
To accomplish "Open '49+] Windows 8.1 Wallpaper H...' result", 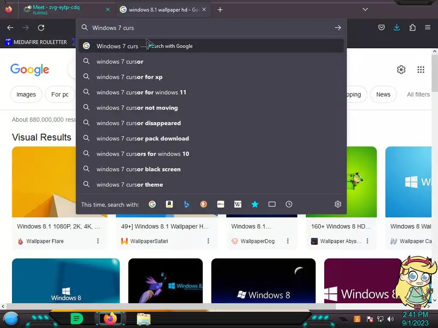I will click(165, 226).
